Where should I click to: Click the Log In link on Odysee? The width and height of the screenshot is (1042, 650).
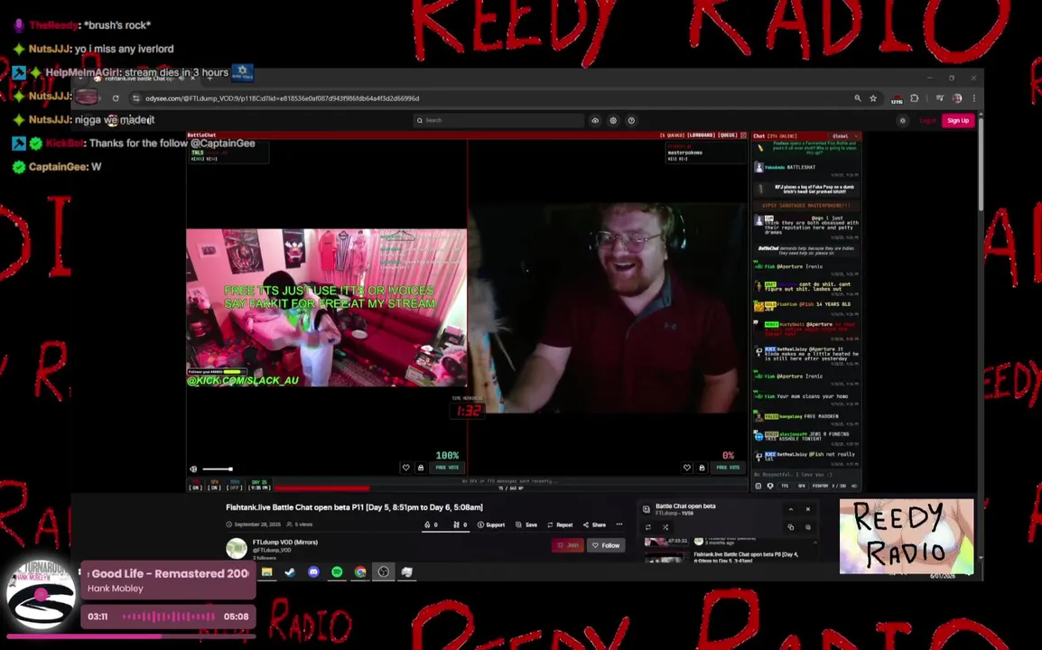[x=927, y=120]
